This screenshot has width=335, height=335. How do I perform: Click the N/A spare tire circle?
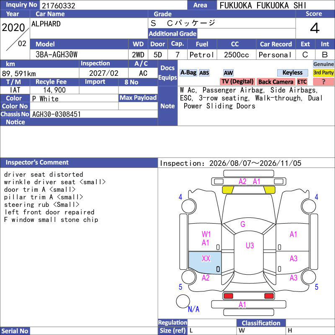183,301
